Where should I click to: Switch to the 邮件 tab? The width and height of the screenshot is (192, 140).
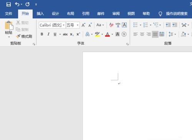tap(101, 13)
